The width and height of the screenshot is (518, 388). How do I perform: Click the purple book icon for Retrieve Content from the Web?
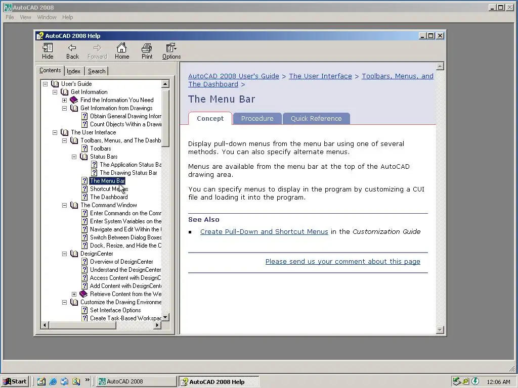click(x=83, y=294)
